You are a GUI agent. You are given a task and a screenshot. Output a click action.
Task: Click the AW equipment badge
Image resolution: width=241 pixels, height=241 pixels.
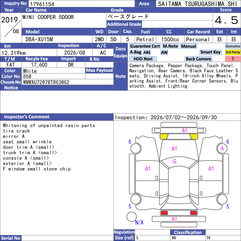(164, 52)
